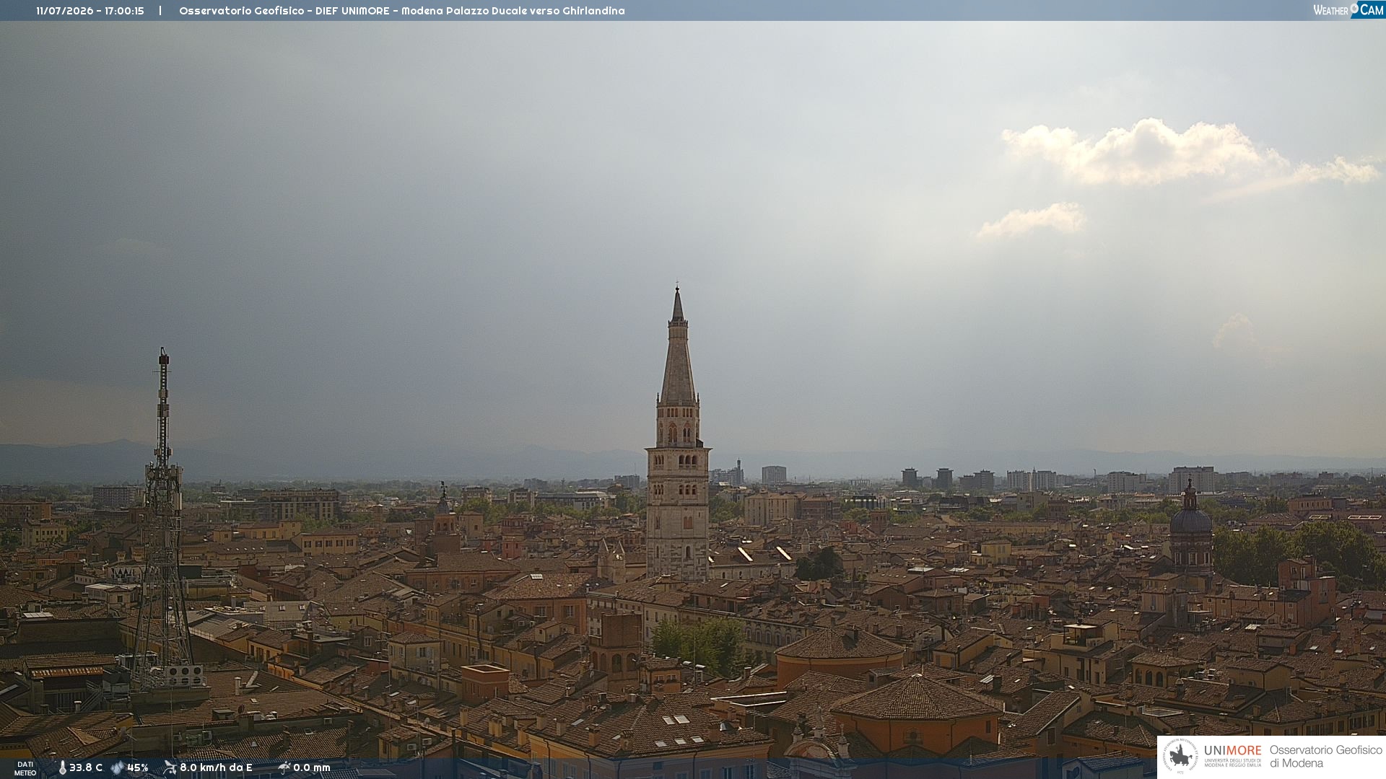Select the 33.8 C temperature reading
Screen dimensions: 1386x779
click(x=86, y=767)
